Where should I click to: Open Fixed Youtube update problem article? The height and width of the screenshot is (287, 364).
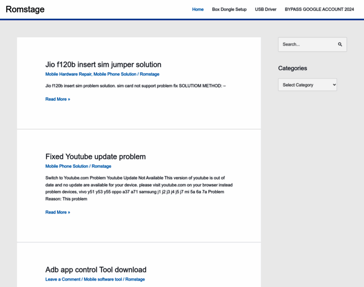[x=95, y=156]
